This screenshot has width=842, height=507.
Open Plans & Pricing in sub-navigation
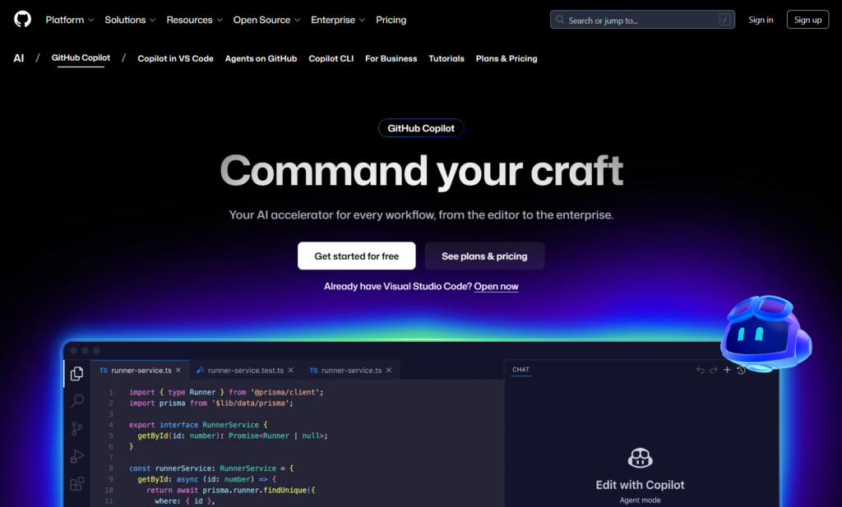tap(506, 59)
